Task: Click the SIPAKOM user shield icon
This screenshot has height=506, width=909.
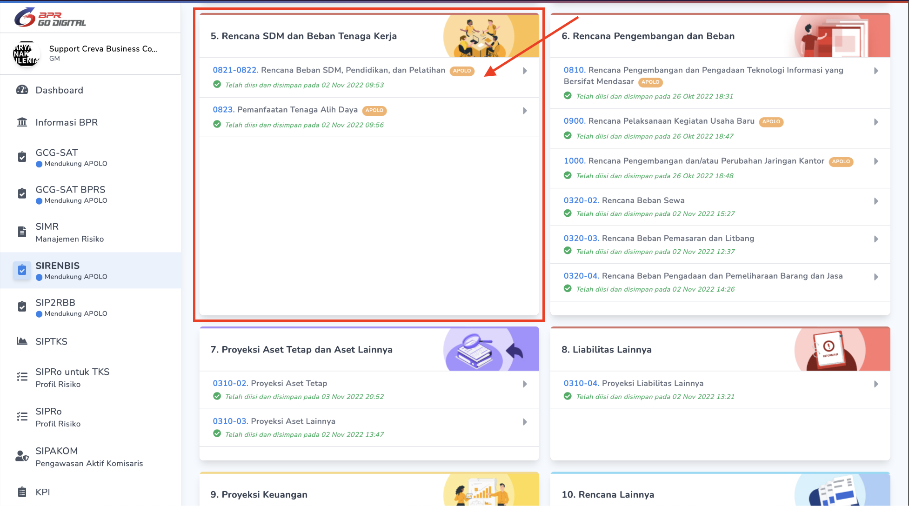Action: pyautogui.click(x=22, y=456)
